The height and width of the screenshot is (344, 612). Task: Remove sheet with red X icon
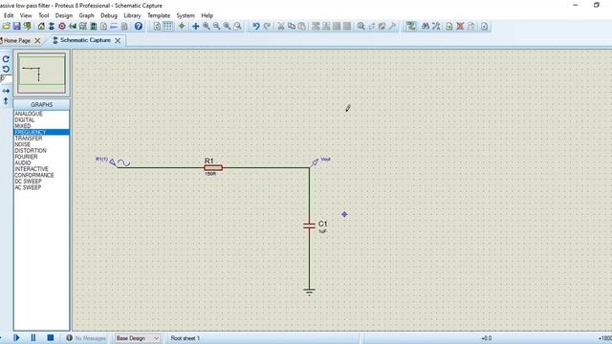(460, 26)
